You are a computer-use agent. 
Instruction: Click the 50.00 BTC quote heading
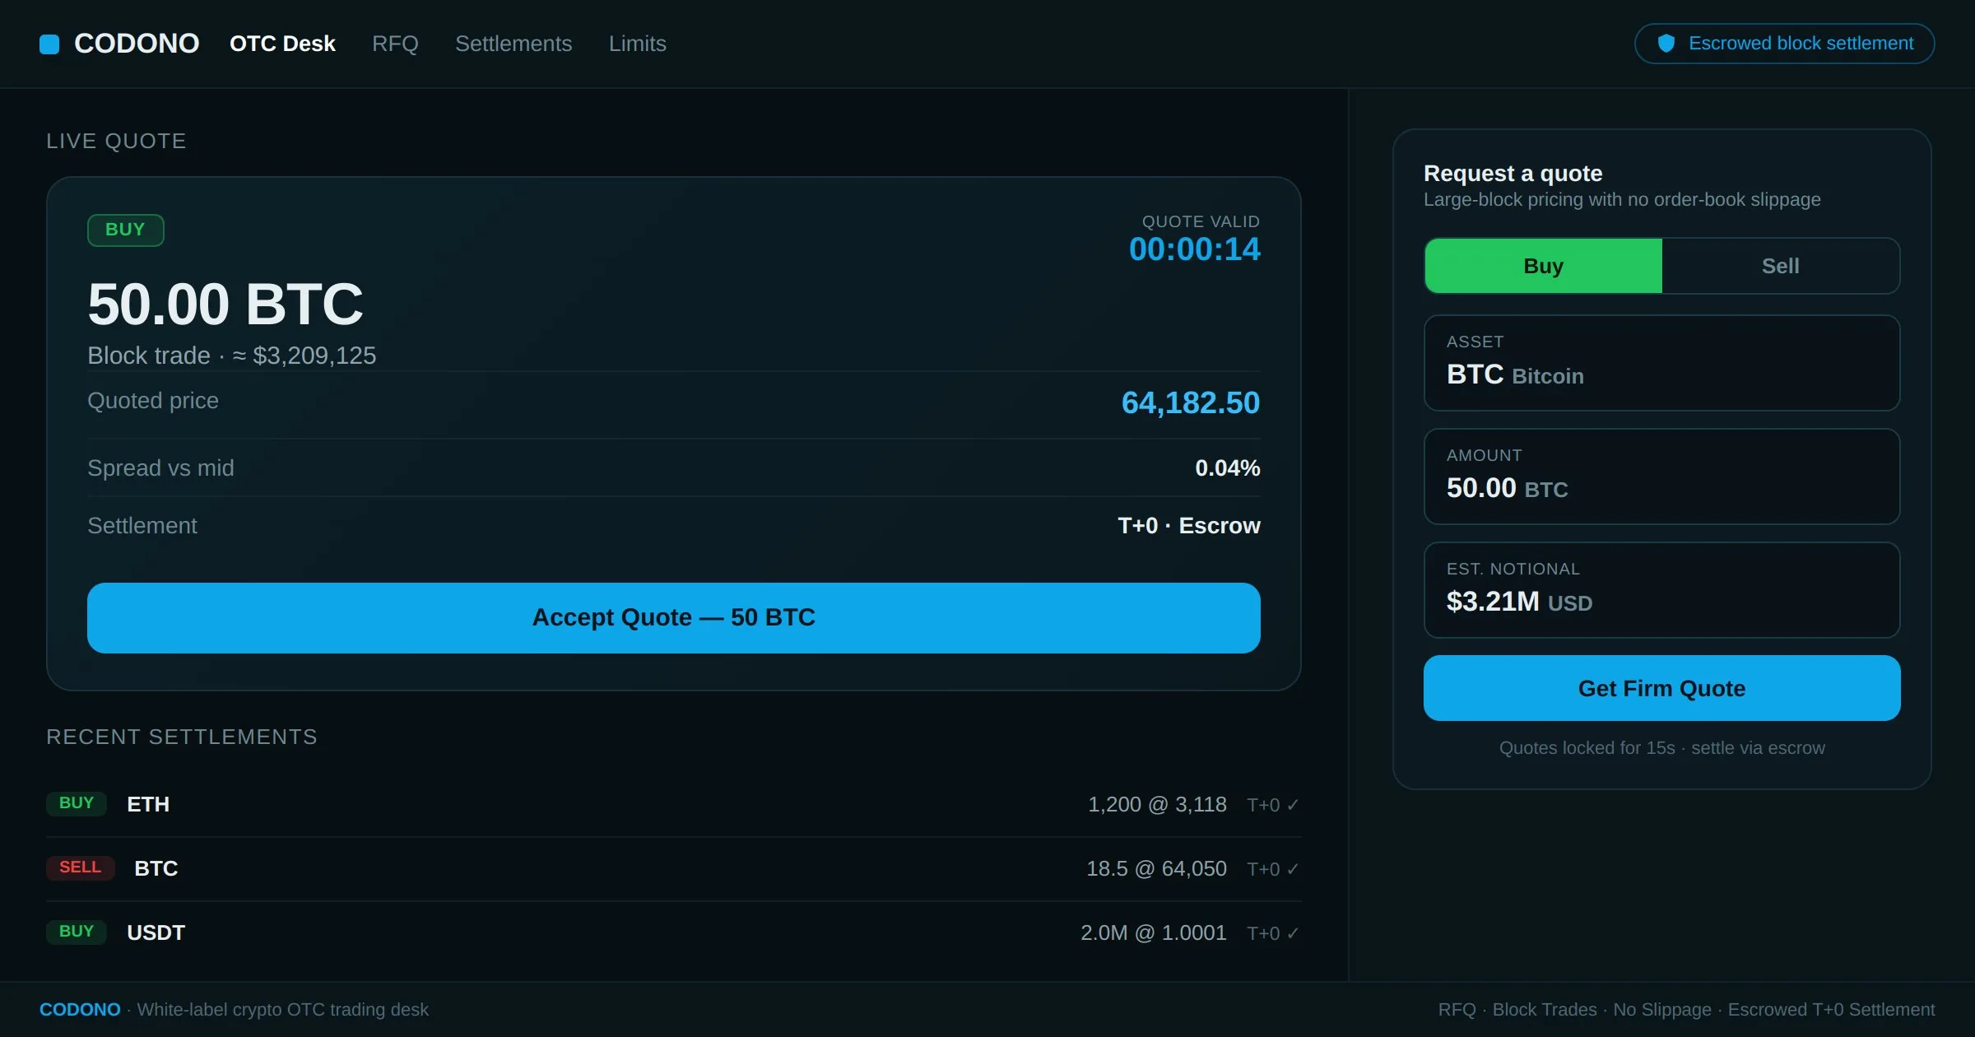[225, 305]
